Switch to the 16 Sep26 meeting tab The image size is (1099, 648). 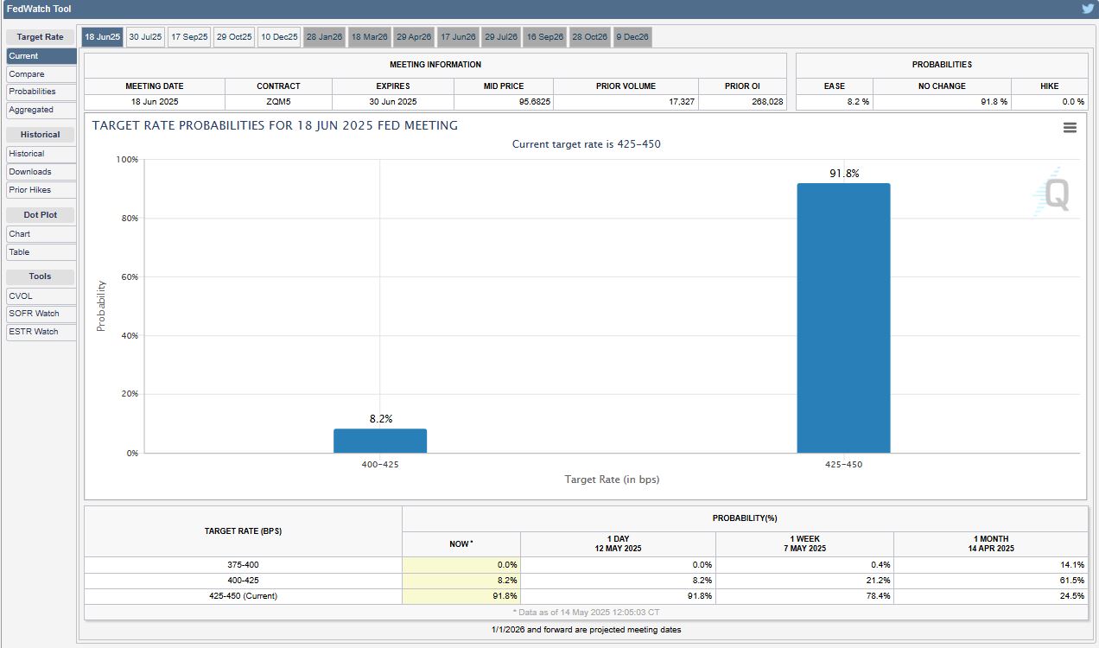[545, 37]
